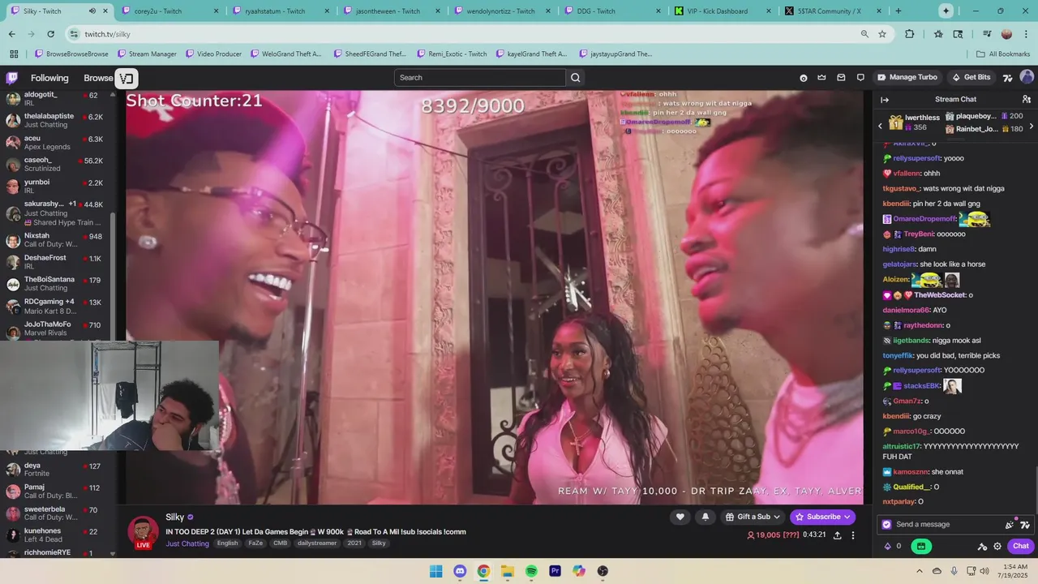The width and height of the screenshot is (1038, 584).
Task: Open Stream Manager bookmark
Action: [147, 54]
